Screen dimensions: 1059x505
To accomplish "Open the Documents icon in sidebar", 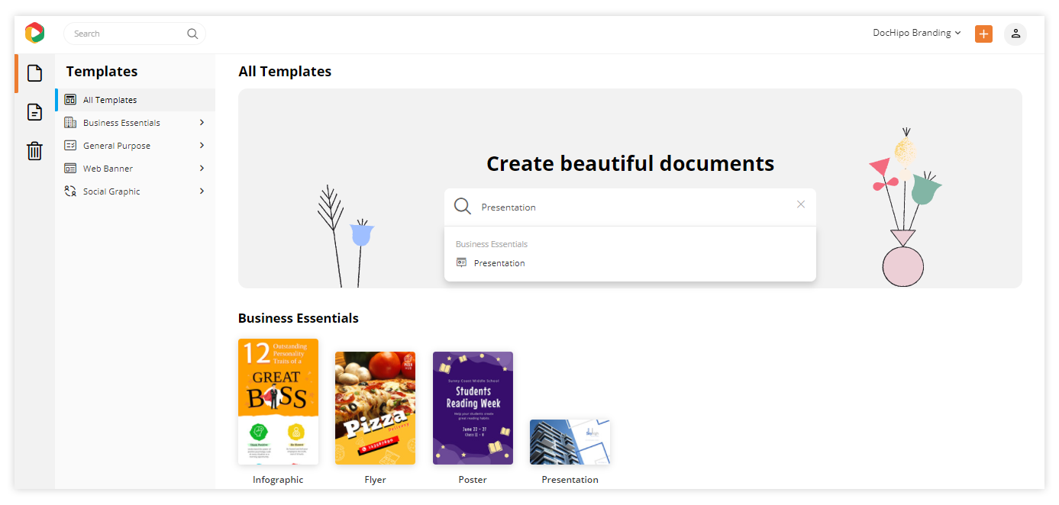I will pyautogui.click(x=34, y=112).
